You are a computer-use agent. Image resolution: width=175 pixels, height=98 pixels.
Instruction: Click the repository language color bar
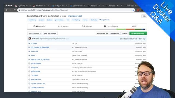pyautogui.click(x=87, y=29)
